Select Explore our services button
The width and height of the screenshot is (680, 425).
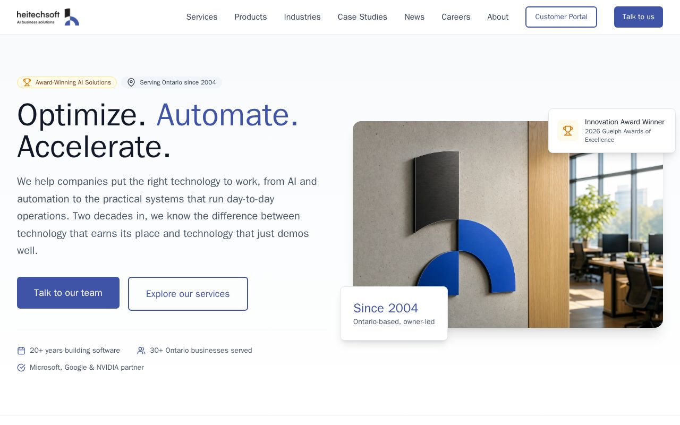click(188, 294)
